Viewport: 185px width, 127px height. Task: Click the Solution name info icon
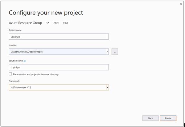(x=25, y=61)
